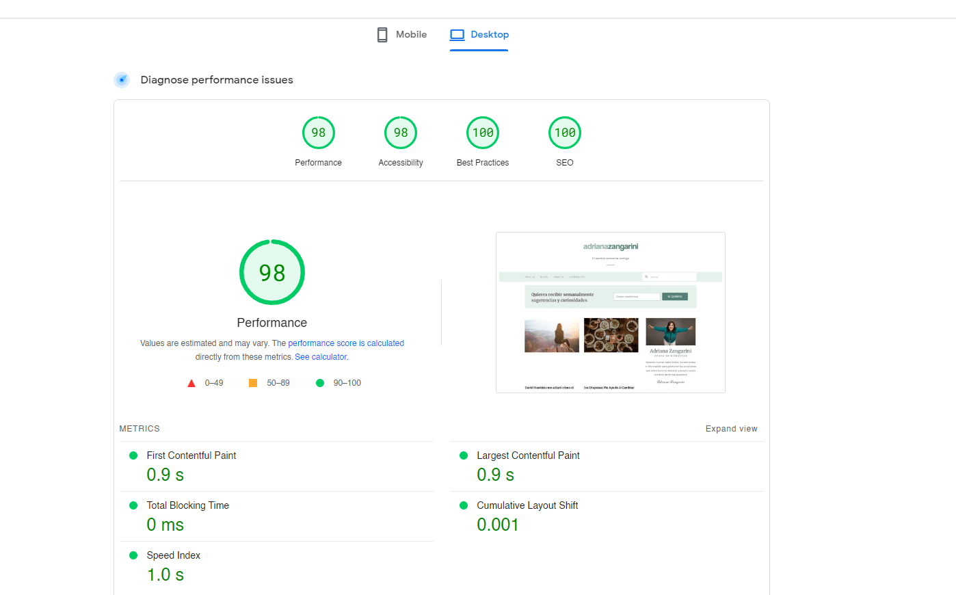The width and height of the screenshot is (956, 595).
Task: Click the red triangle 0–49 legend icon
Action: point(191,383)
